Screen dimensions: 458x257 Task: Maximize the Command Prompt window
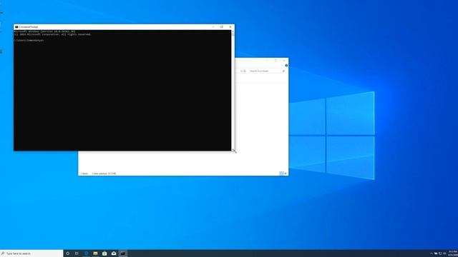pyautogui.click(x=222, y=27)
